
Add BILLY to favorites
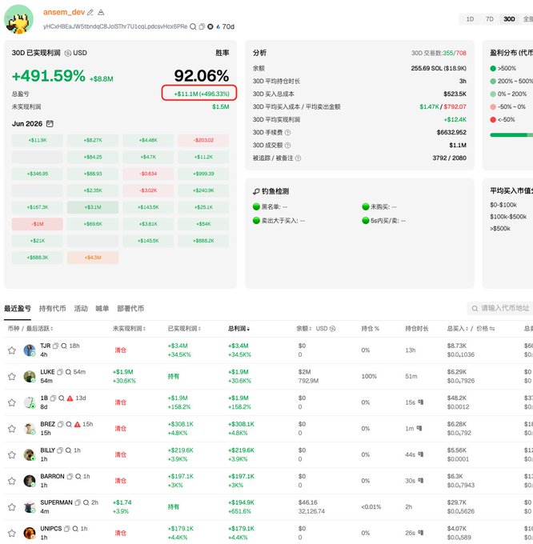(x=12, y=455)
